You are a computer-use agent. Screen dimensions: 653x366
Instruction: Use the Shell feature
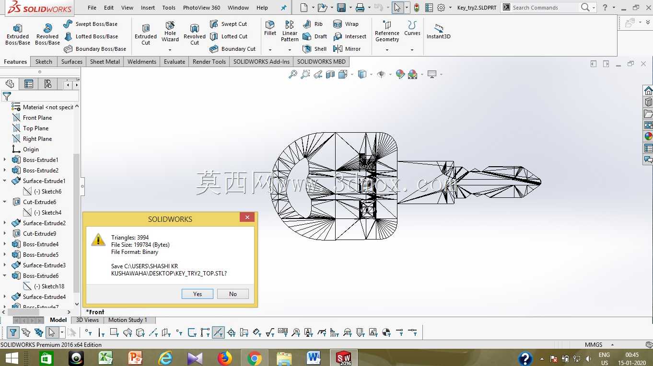point(315,49)
